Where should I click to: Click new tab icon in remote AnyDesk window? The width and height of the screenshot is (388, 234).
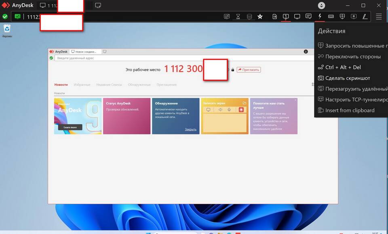105,52
